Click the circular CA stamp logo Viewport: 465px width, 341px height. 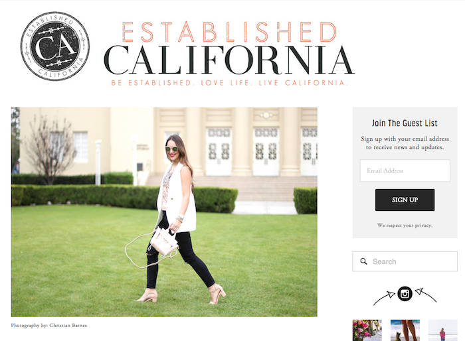[55, 46]
